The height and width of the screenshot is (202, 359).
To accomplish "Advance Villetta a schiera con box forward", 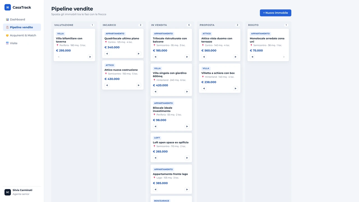I will pyautogui.click(x=236, y=88).
